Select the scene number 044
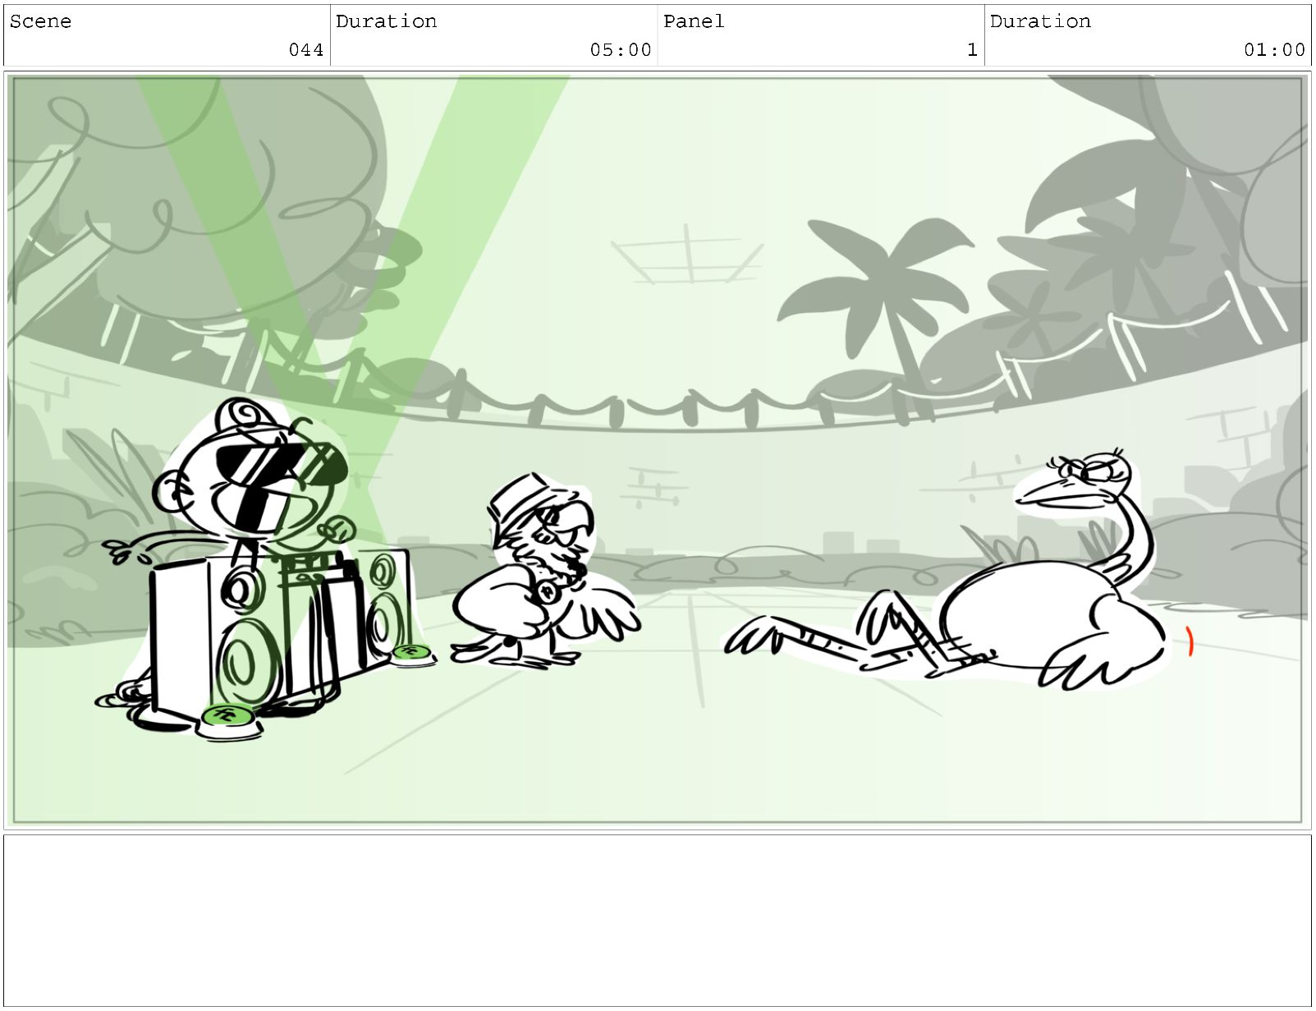This screenshot has width=1316, height=1011. 306,50
